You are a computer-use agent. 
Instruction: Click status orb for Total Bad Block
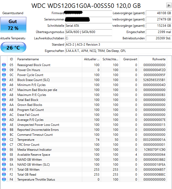click(4, 100)
